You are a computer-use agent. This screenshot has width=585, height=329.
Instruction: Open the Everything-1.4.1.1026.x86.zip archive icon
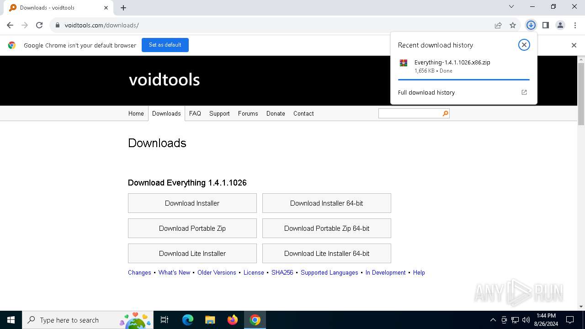point(403,63)
